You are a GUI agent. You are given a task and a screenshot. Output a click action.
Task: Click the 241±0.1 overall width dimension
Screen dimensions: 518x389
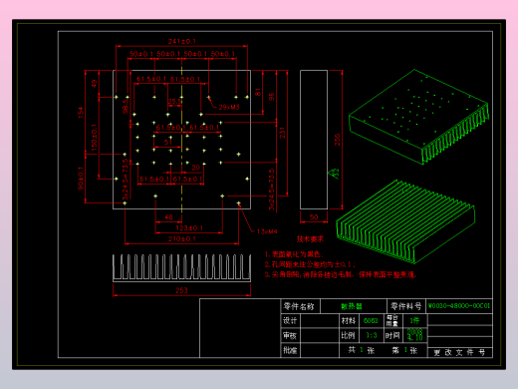click(182, 41)
